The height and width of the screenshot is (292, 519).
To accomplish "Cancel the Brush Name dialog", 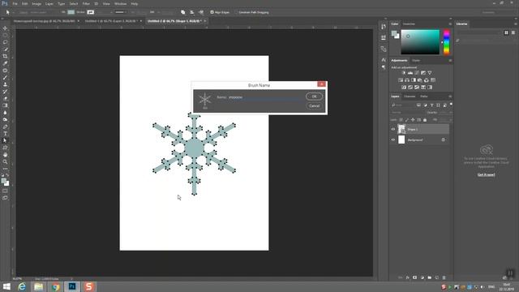I will pos(314,106).
